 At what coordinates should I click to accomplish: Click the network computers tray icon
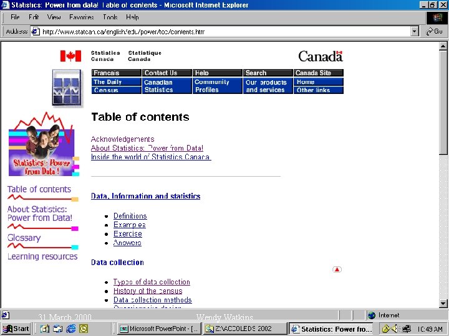[x=406, y=329]
